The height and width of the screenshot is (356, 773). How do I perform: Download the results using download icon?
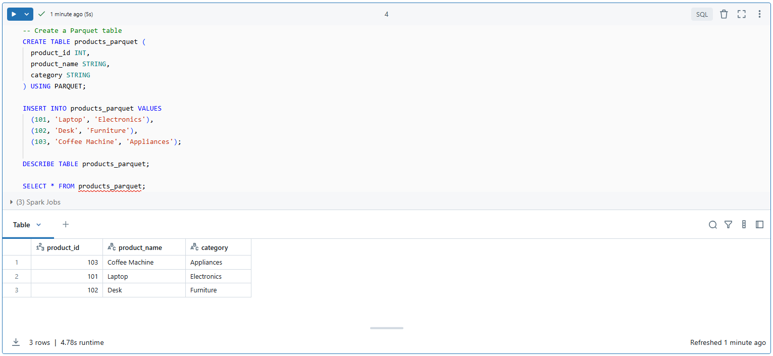tap(16, 342)
